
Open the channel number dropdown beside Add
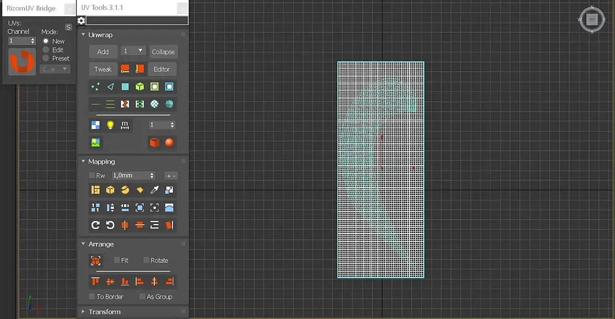point(133,51)
